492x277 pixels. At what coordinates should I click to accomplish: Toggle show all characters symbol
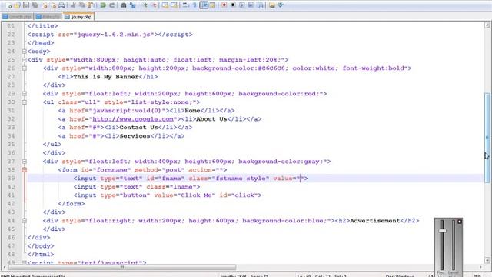point(194,5)
